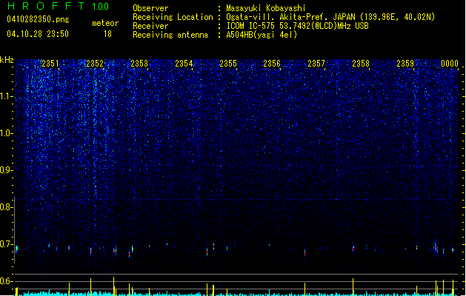Click the 0000 time marker
Screen dimensions: 466x296
450,63
